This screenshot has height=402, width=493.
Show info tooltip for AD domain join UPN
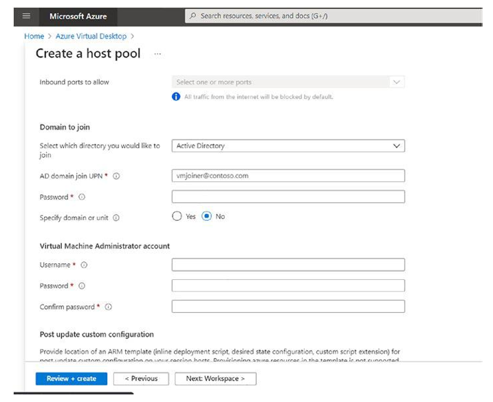[x=116, y=176]
